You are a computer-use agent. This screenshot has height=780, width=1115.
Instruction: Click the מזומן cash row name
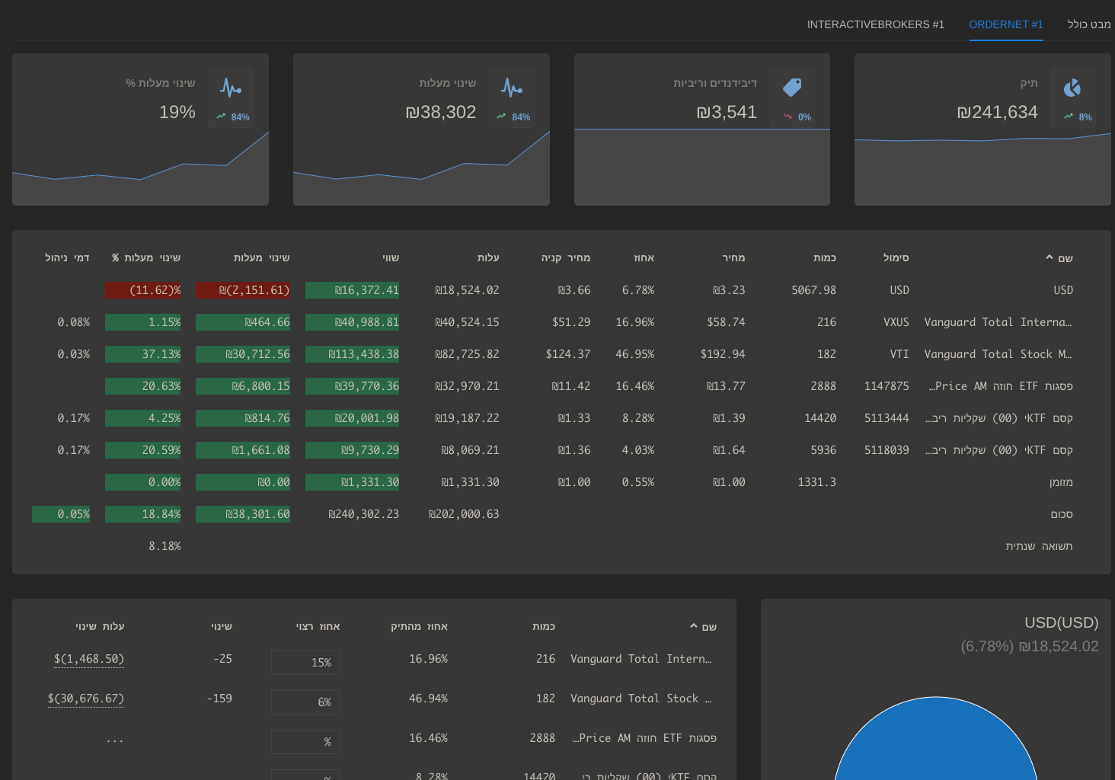click(x=1061, y=482)
